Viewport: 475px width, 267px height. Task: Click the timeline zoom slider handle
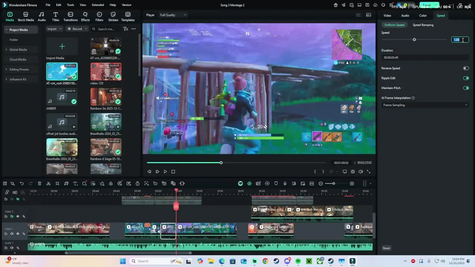[x=334, y=184]
